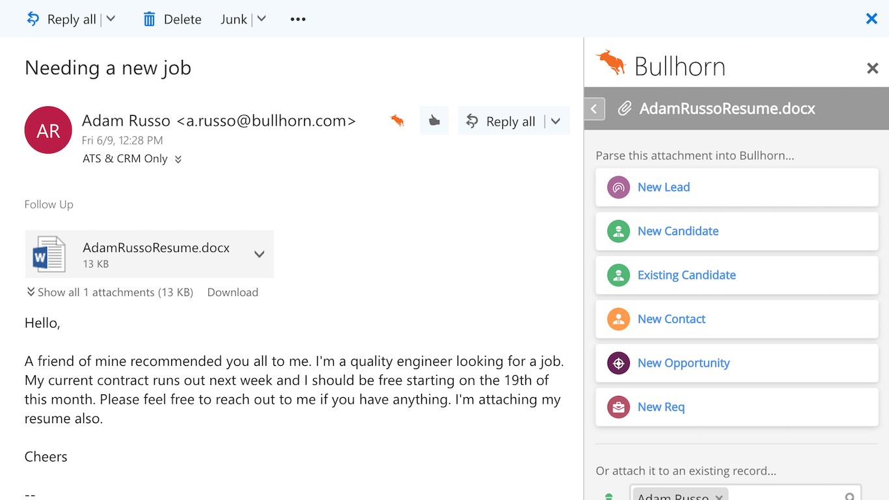889x500 pixels.
Task: Click the AR sender avatar
Action: click(x=48, y=130)
